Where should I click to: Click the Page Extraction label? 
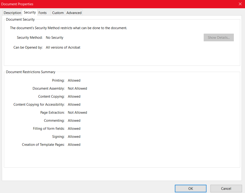click(52, 113)
